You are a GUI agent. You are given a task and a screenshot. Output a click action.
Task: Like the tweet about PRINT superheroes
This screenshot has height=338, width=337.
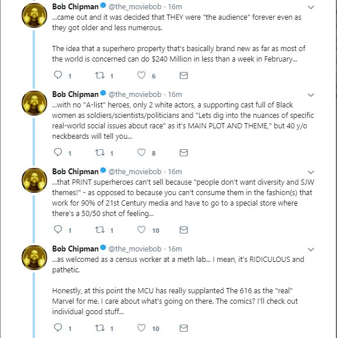141,229
